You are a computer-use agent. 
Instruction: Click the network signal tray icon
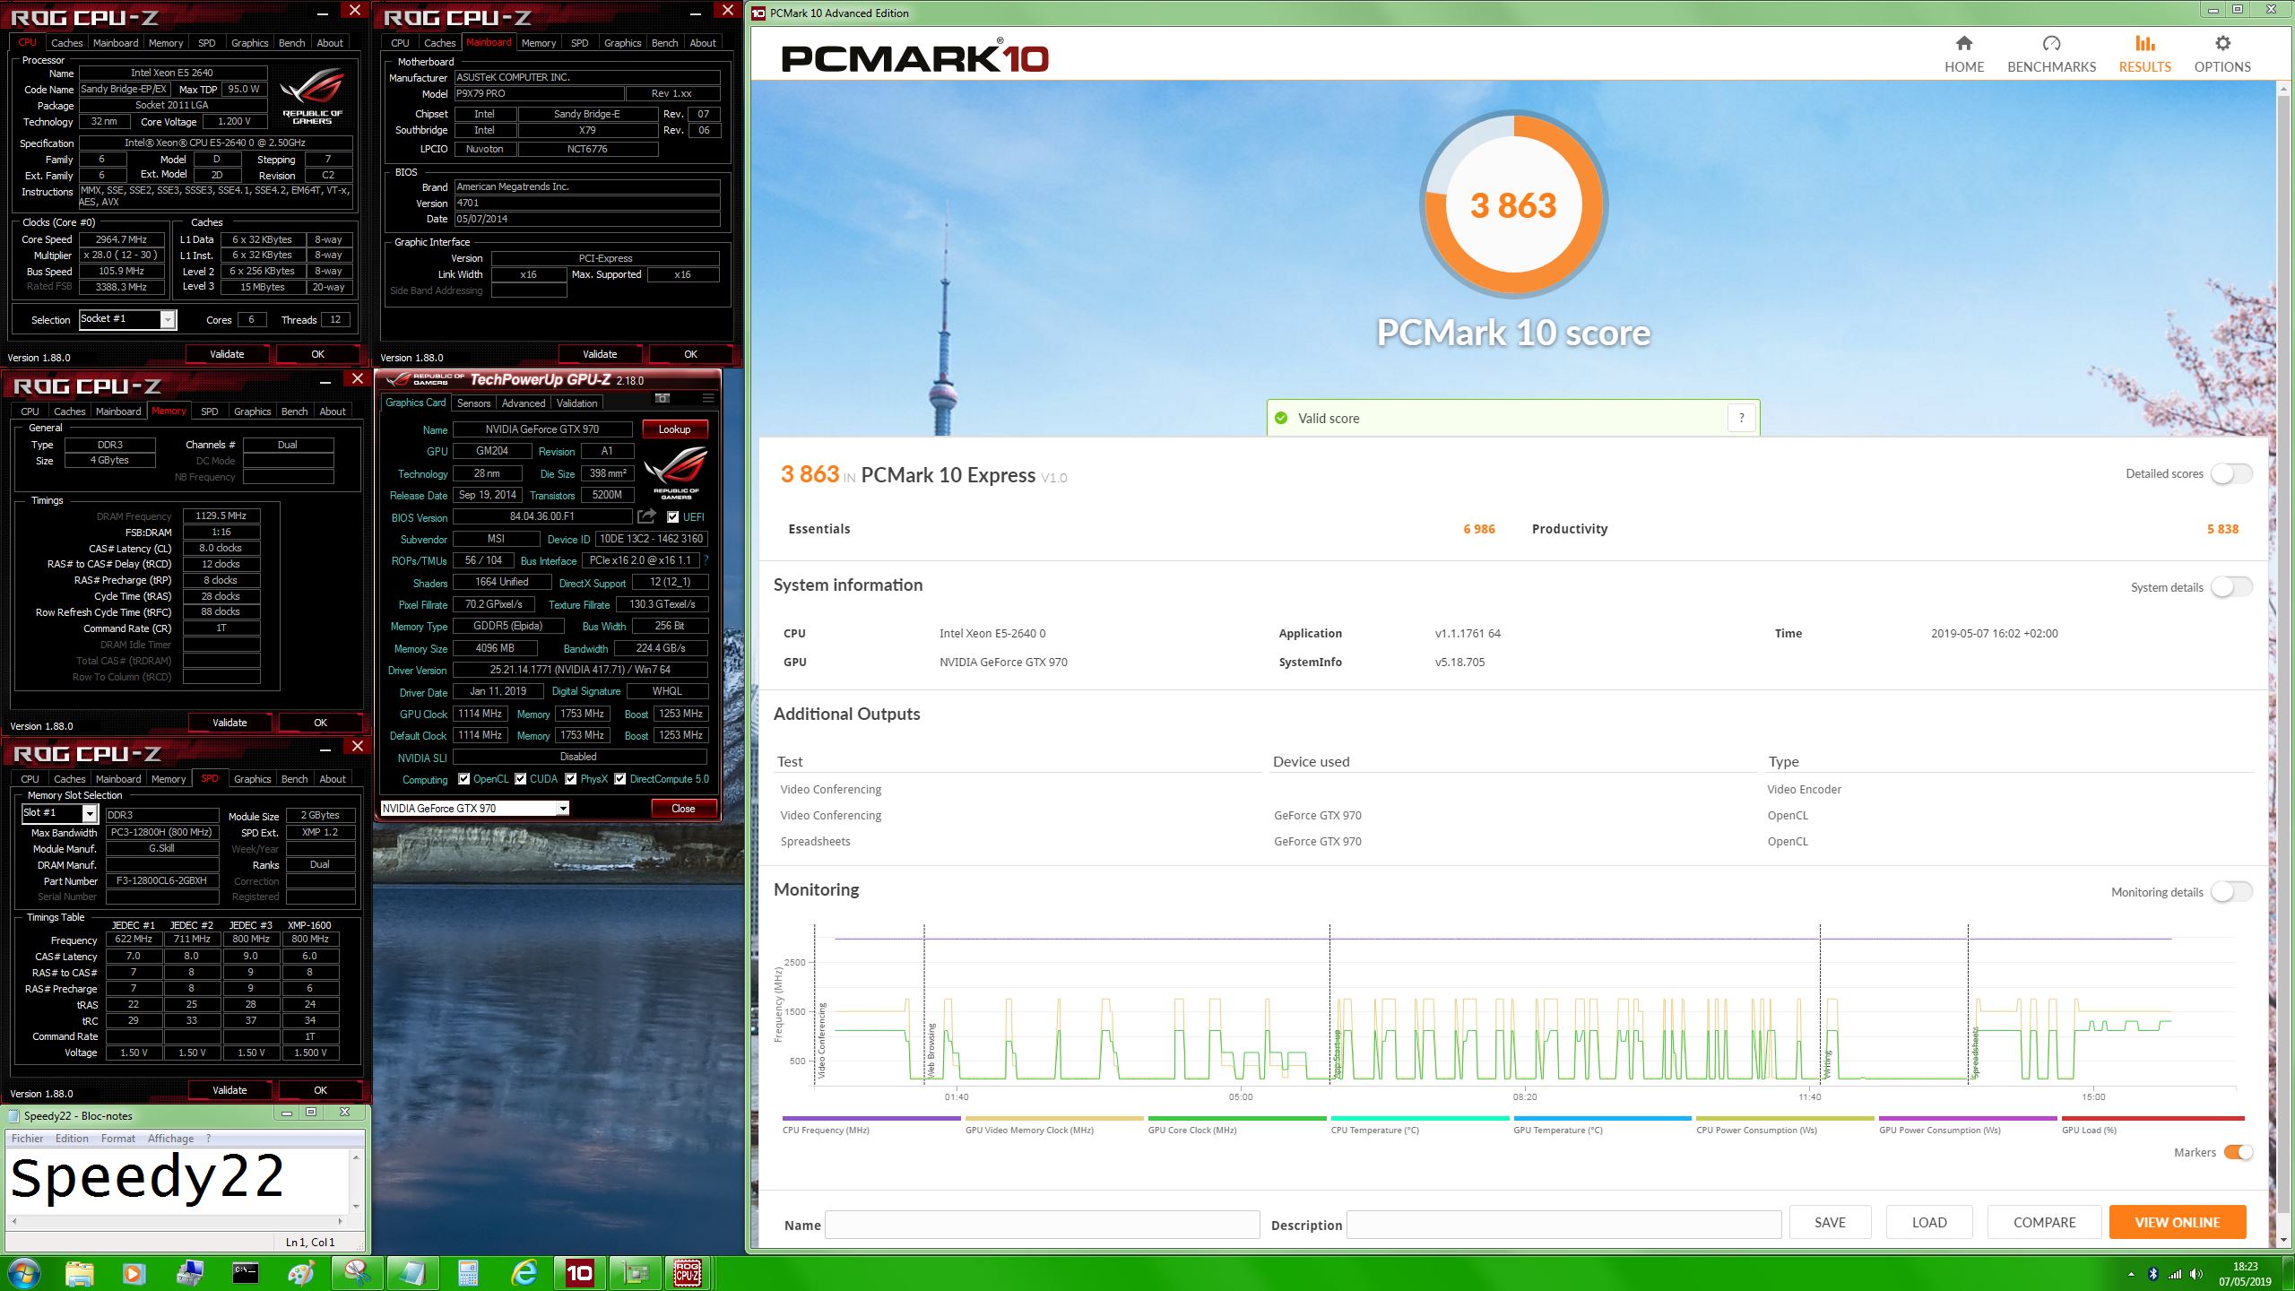[x=2174, y=1273]
